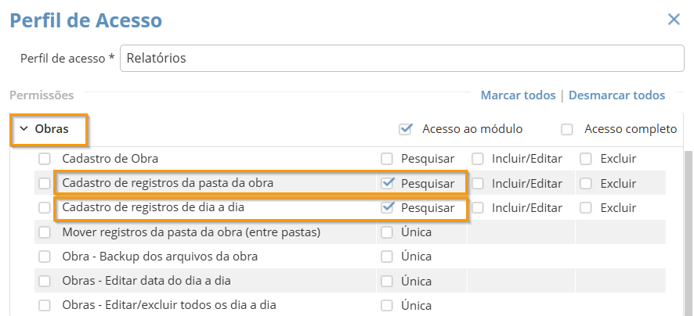Click the permissions list vertical scrollbar
This screenshot has width=694, height=316.
(688, 235)
